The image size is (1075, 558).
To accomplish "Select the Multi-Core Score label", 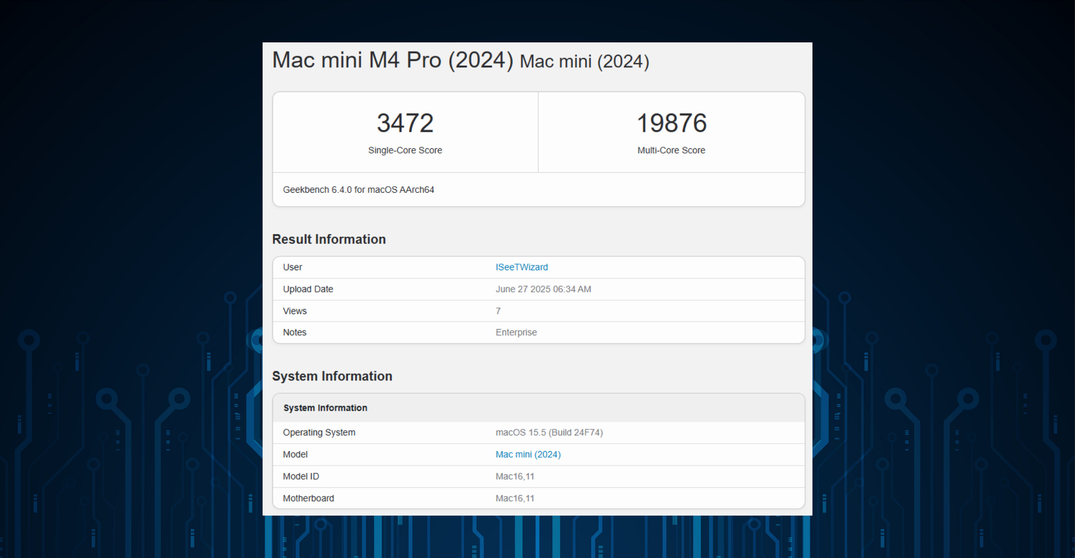I will [x=671, y=150].
